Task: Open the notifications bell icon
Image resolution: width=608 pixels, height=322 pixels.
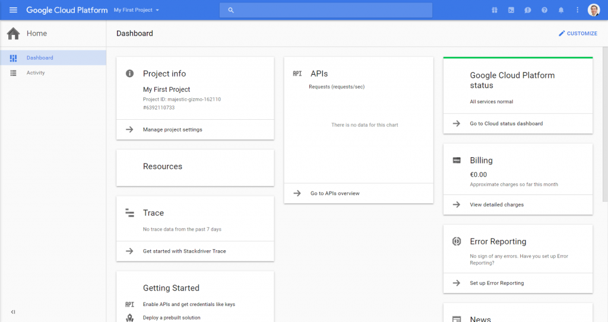Action: (561, 10)
